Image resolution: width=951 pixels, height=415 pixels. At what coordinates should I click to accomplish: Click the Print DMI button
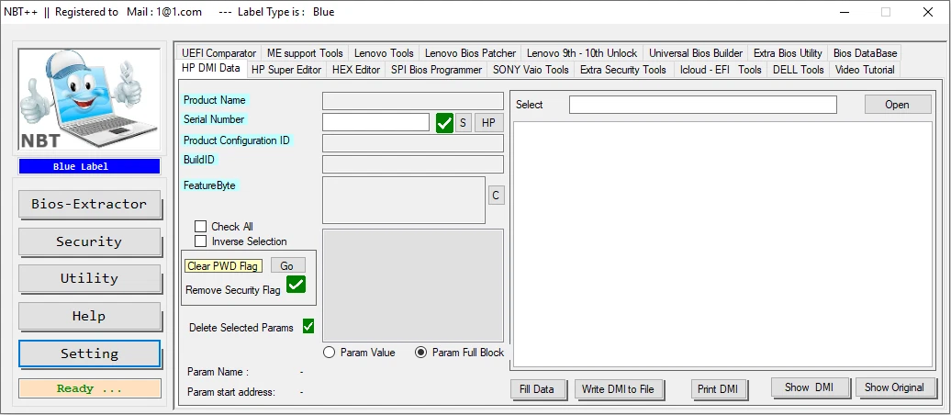718,389
